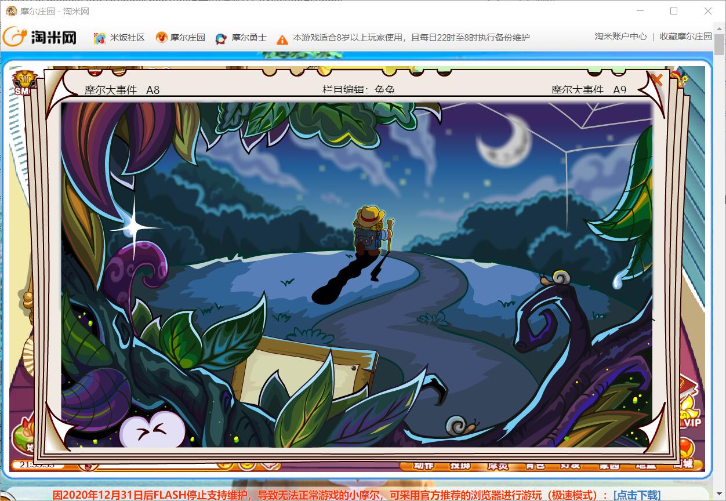Click the crescent moon in the illustration
Screen dimensions: 726x501
click(x=503, y=141)
